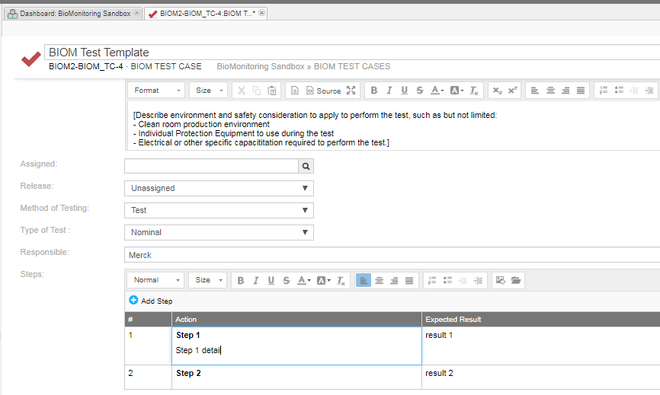Increase indent in description toolbar
This screenshot has height=395, width=660.
649,91
